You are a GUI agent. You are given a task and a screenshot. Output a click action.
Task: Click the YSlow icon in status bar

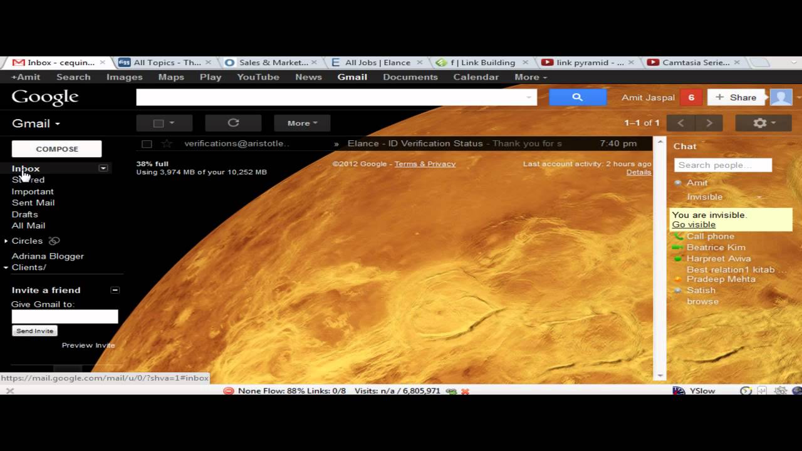(679, 390)
